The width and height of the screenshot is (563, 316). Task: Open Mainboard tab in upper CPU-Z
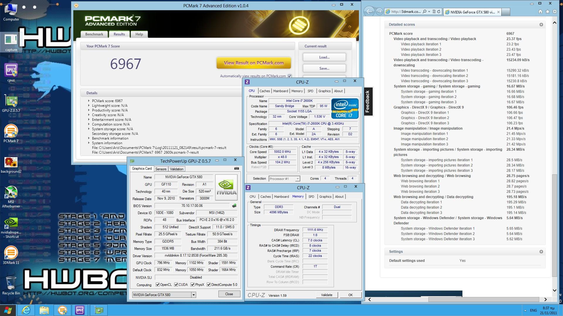281,91
